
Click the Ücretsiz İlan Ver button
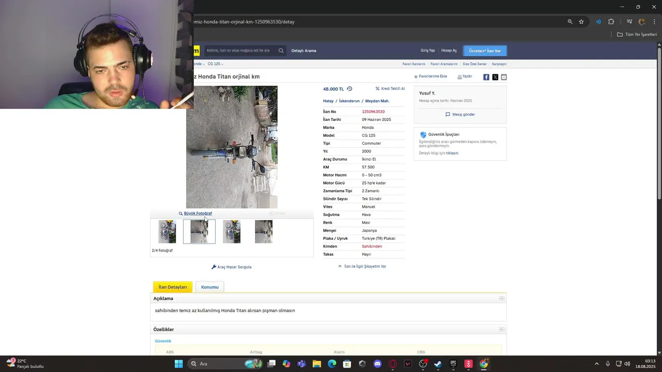[x=485, y=51]
